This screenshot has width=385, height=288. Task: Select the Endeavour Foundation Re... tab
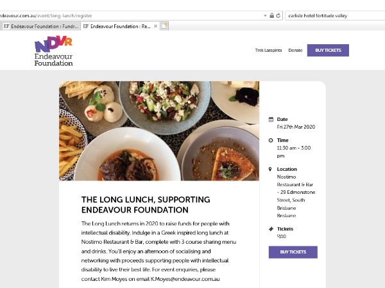(117, 26)
